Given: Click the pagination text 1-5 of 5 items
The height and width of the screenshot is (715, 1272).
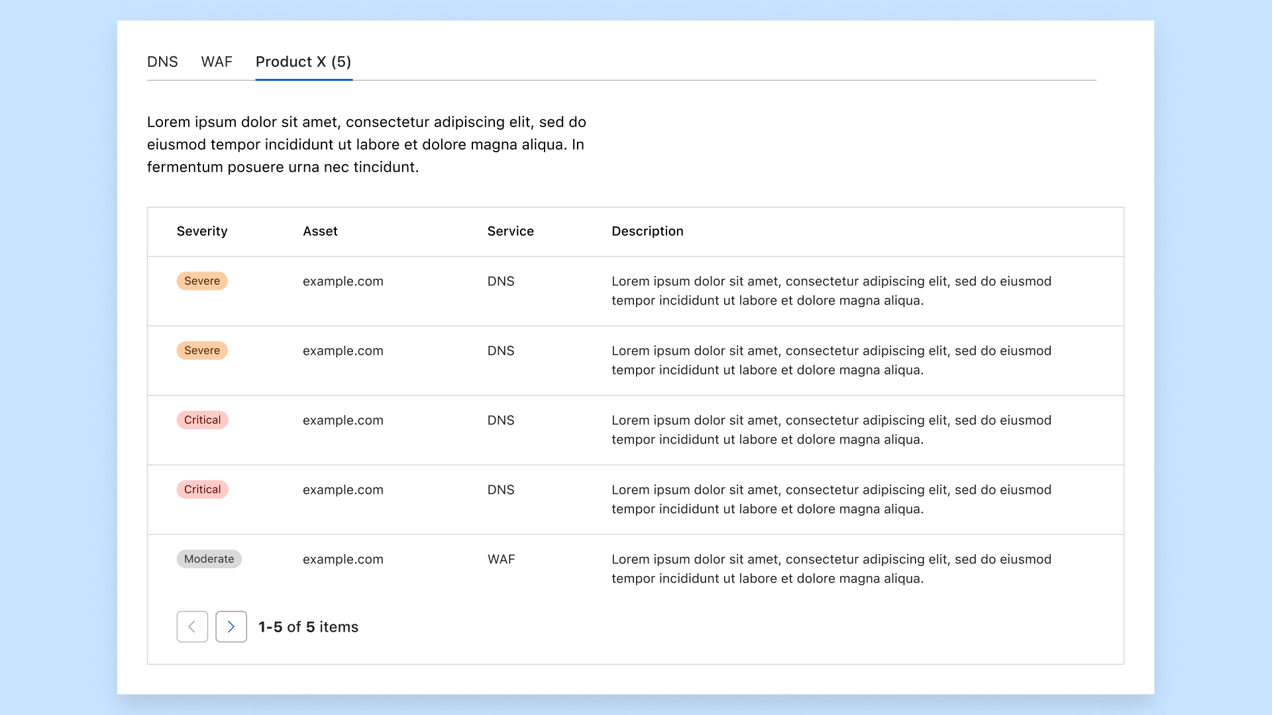Looking at the screenshot, I should click(308, 627).
